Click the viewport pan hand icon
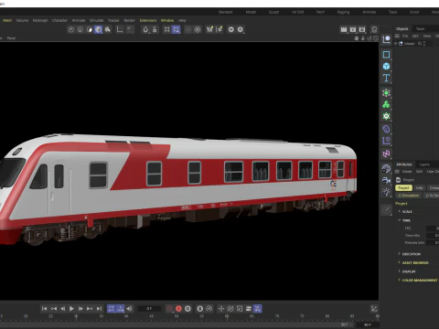Viewport: 439px width, 329px height. 357,38
